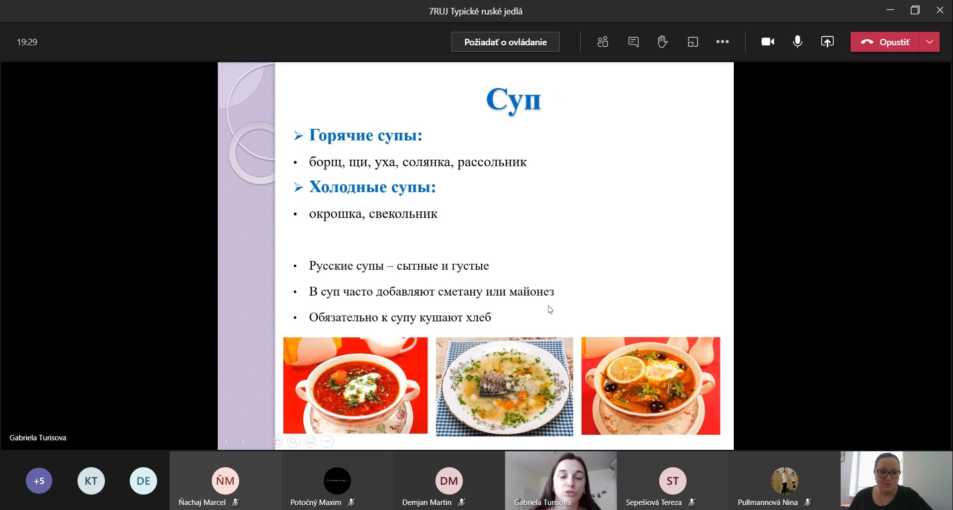Click the сметану или майонез line
Image resolution: width=953 pixels, height=510 pixels.
pyautogui.click(x=432, y=292)
